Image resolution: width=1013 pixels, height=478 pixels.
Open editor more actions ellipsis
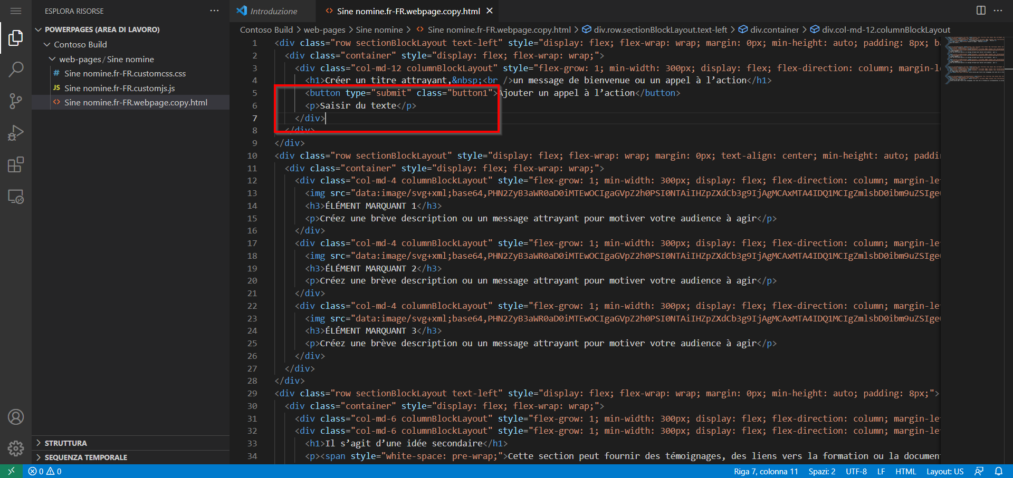coord(998,11)
